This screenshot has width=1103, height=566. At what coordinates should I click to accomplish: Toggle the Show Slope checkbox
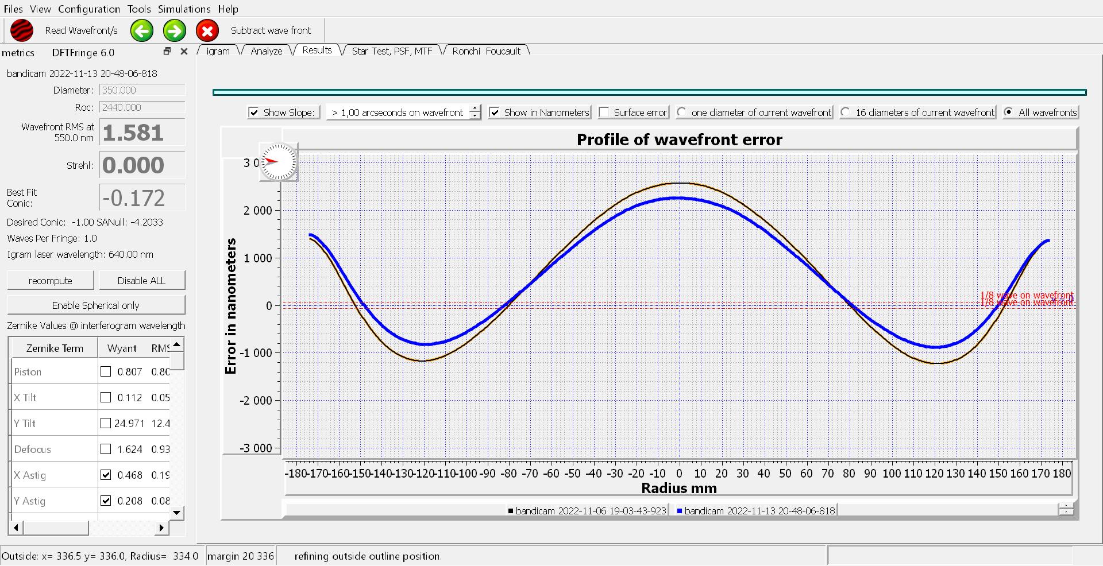pyautogui.click(x=253, y=113)
